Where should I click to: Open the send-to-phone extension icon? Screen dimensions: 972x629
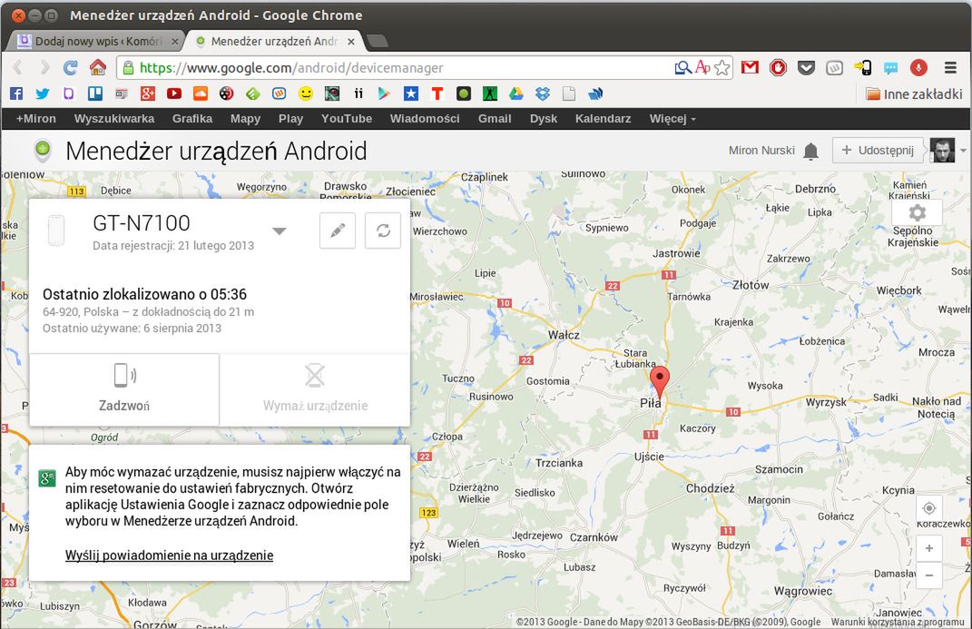862,67
